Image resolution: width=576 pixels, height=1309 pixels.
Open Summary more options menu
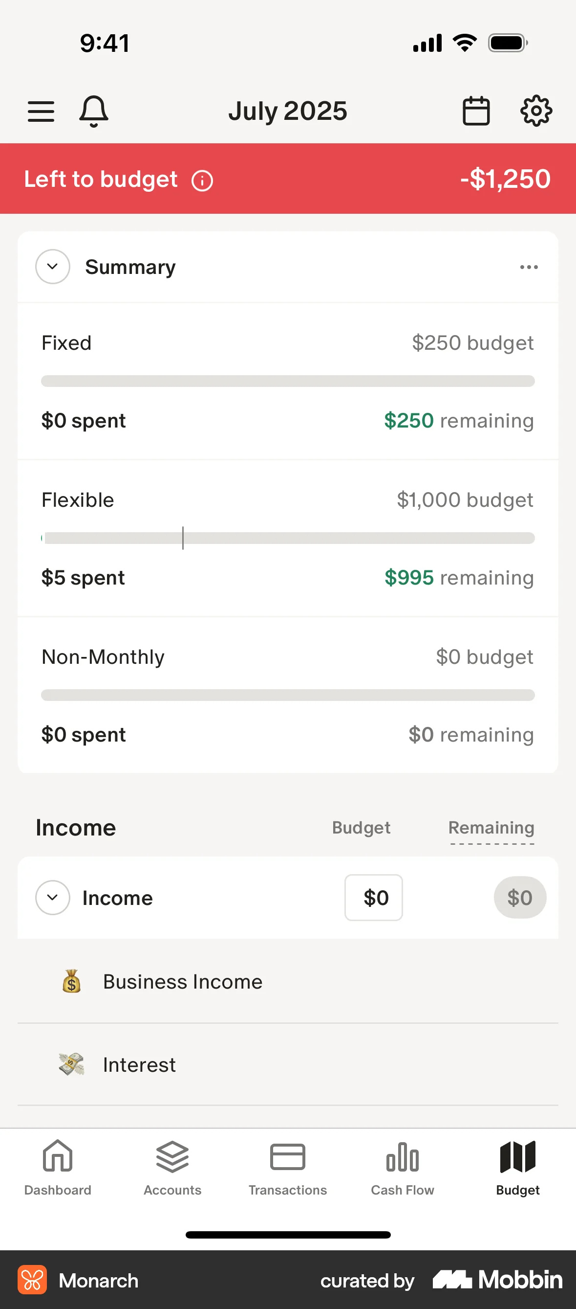pos(528,267)
